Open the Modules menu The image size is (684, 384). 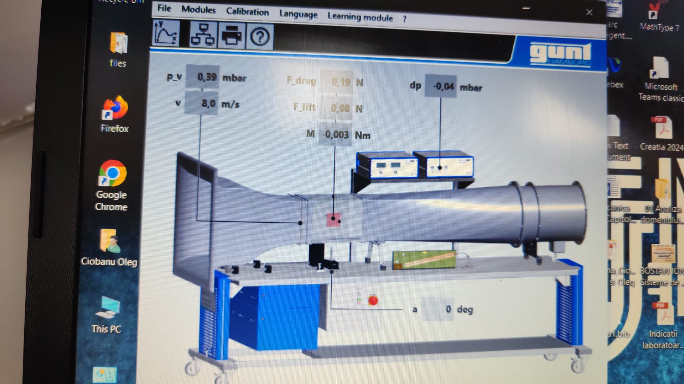coord(198,10)
